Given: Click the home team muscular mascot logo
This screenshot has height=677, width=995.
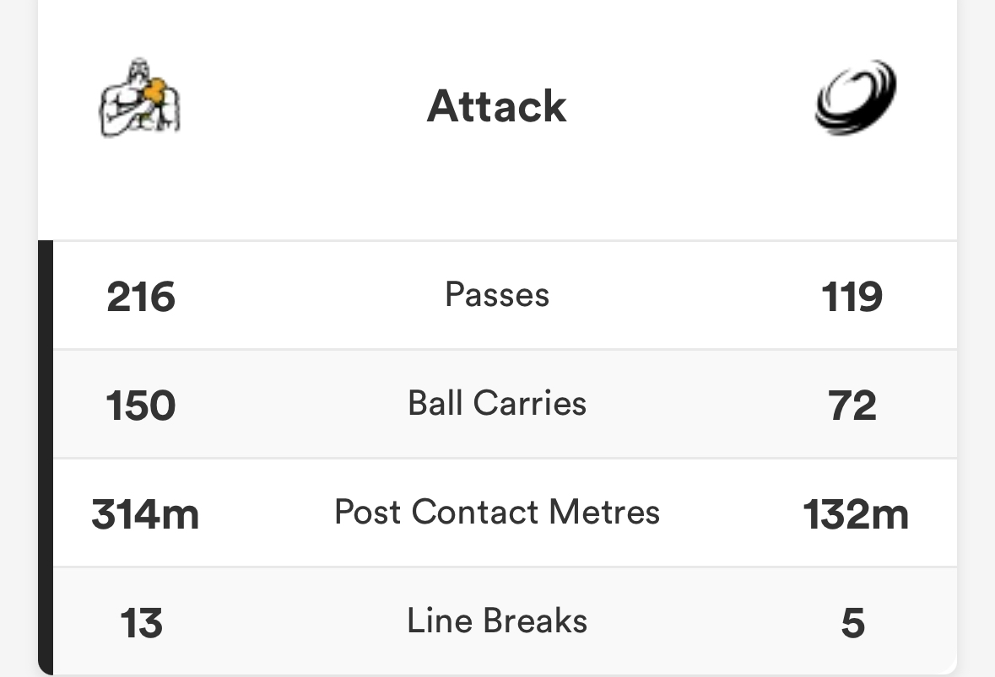Looking at the screenshot, I should click(140, 98).
